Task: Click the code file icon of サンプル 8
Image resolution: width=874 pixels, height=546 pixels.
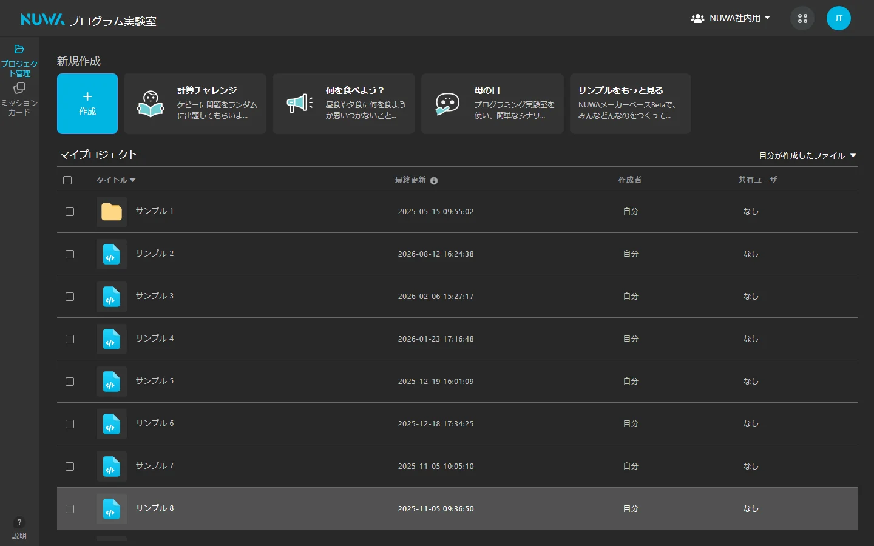Action: coord(112,509)
